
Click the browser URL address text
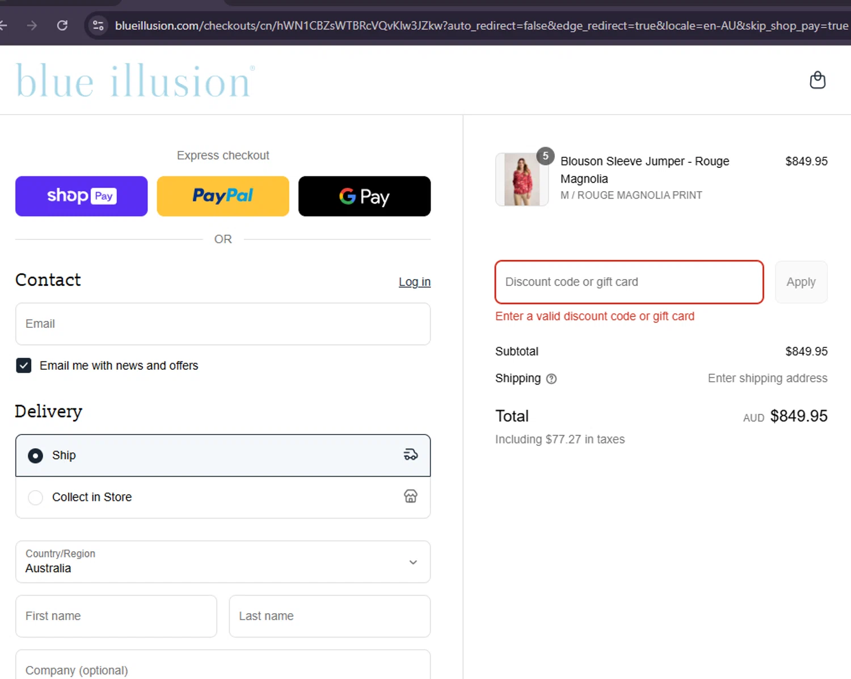[481, 26]
